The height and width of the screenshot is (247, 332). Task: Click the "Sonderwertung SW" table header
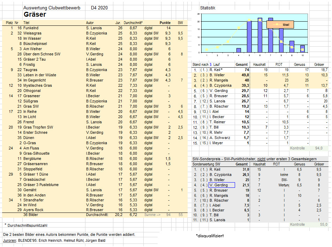206,164
